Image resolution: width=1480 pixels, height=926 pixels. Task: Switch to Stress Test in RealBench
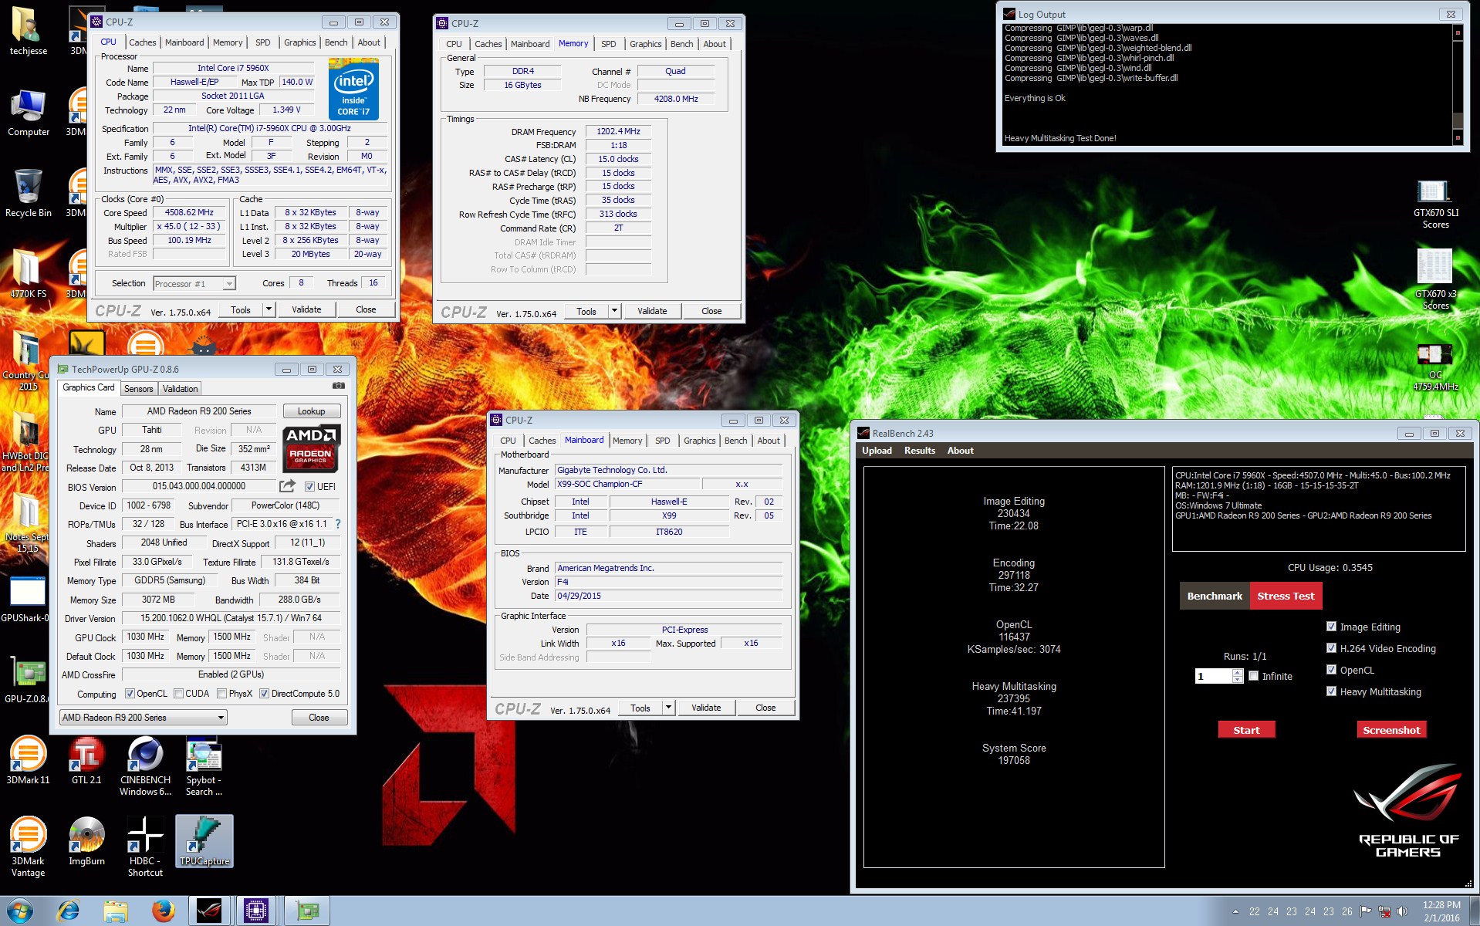click(x=1286, y=596)
